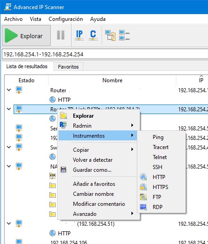The image size is (208, 244).
Task: Click the HTTP globe icon in submenu
Action: pyautogui.click(x=143, y=177)
